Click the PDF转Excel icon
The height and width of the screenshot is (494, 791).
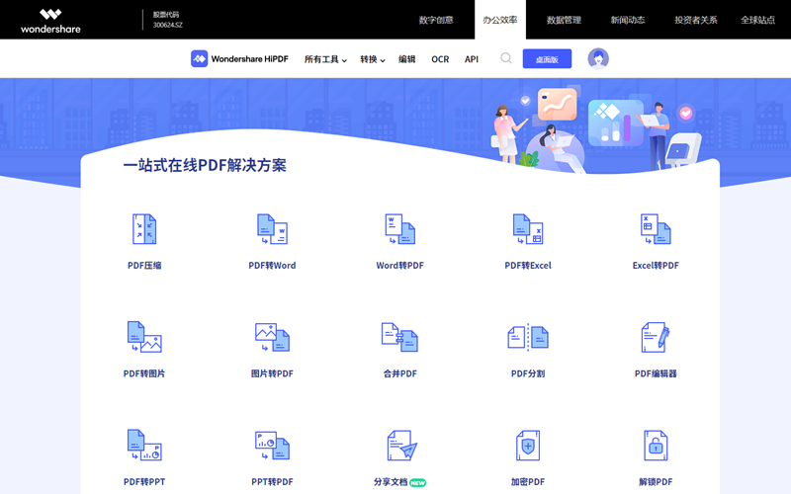(x=528, y=229)
